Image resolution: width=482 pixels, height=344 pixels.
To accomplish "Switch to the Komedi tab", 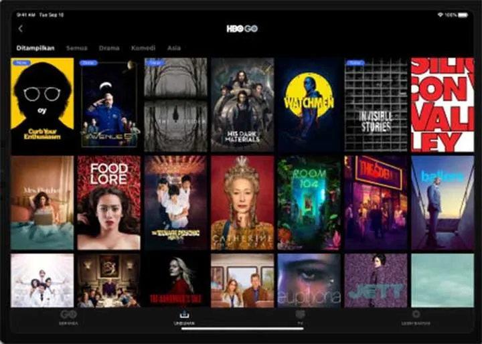I will tap(143, 48).
